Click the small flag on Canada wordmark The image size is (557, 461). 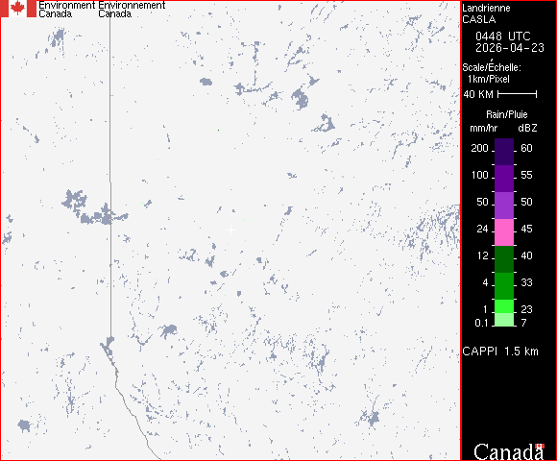click(540, 446)
